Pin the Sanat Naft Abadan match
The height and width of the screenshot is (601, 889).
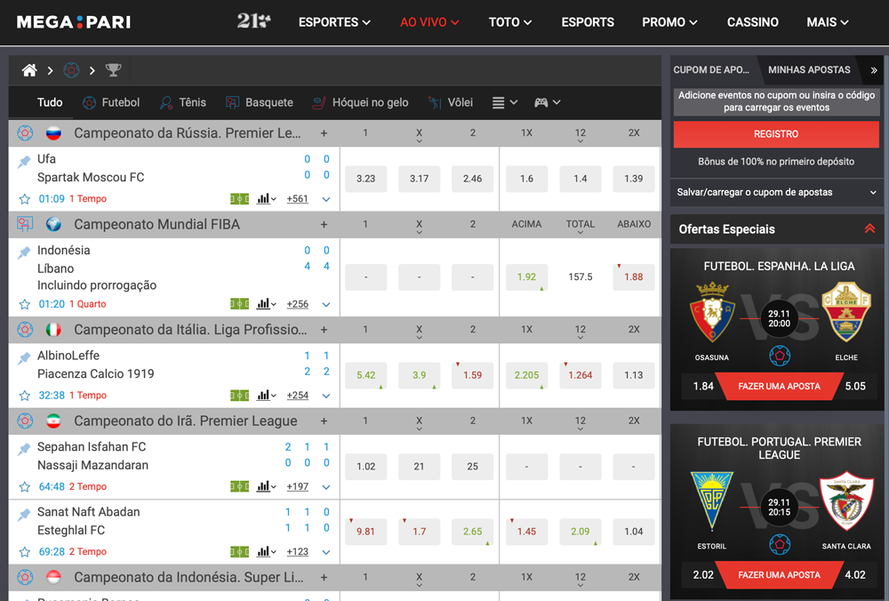click(x=24, y=515)
